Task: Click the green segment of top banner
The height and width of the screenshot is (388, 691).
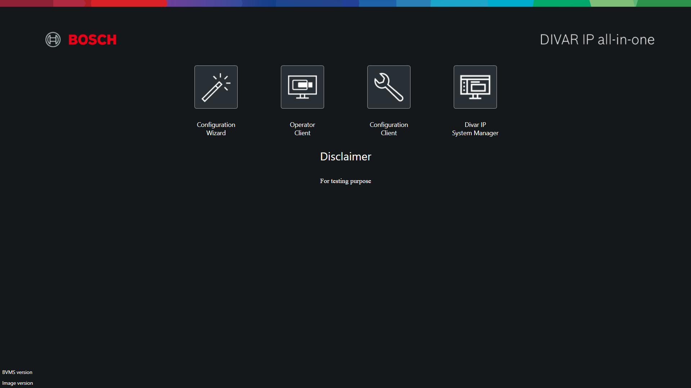Action: click(x=562, y=3)
